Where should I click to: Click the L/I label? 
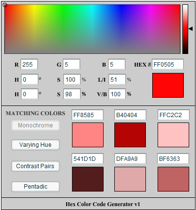[102, 80]
